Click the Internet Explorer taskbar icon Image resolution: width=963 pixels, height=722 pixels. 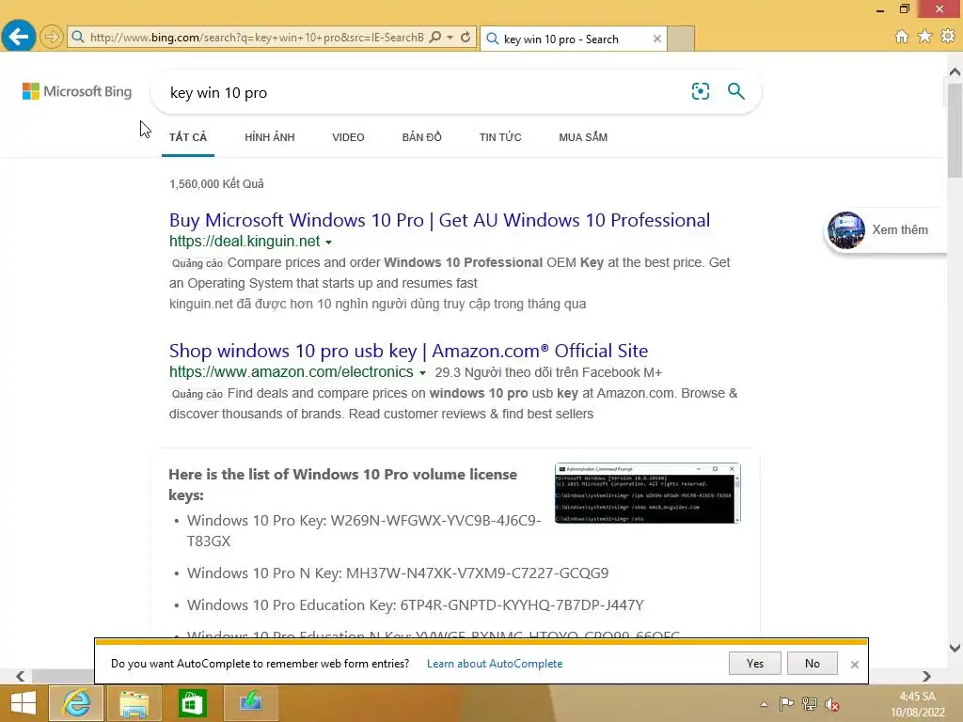click(76, 703)
